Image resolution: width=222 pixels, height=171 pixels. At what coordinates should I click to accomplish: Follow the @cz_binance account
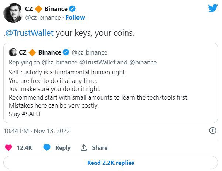point(75,17)
